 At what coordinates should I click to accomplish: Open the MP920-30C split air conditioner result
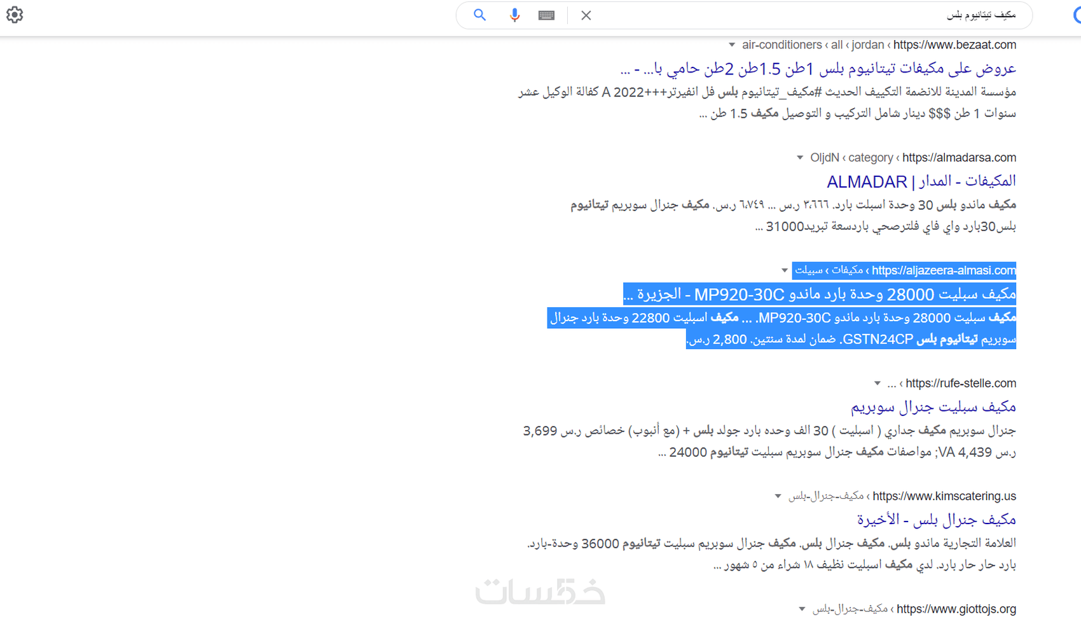[820, 294]
